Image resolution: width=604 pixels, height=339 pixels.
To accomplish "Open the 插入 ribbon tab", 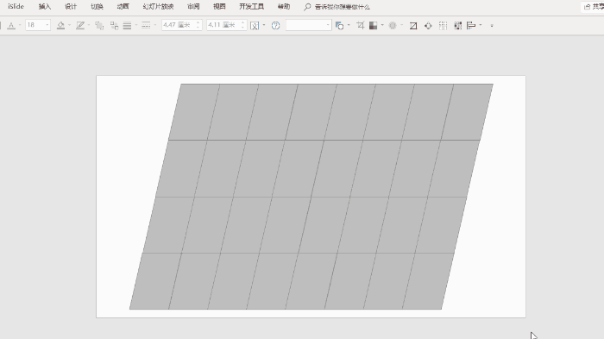I will coord(45,7).
